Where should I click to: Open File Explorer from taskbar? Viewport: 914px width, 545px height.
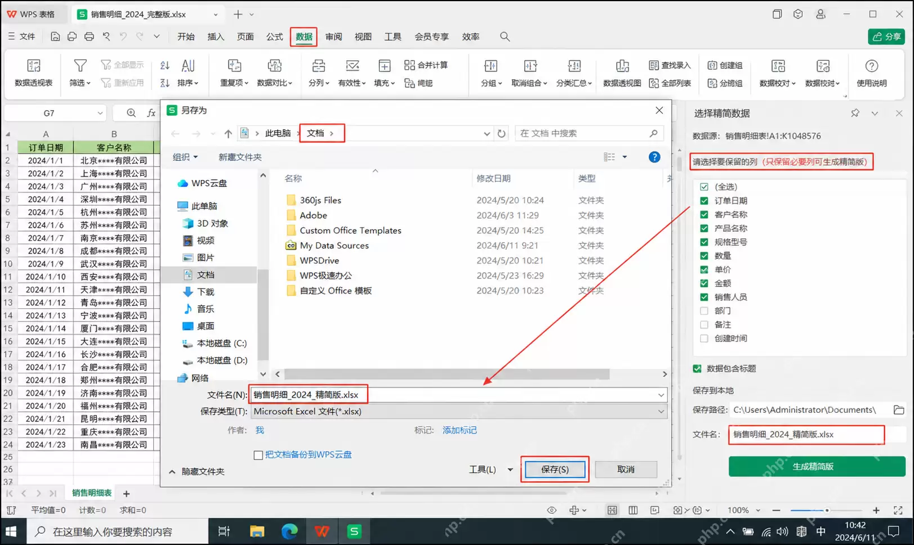coord(257,532)
